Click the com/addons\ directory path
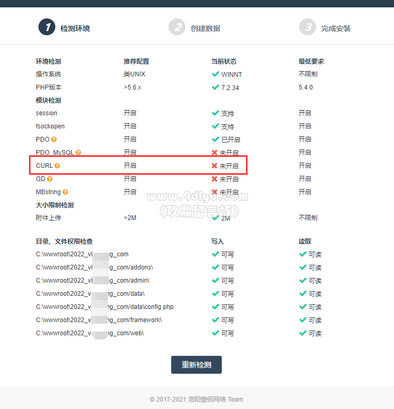Screen dimensions: 394x409 94,267
